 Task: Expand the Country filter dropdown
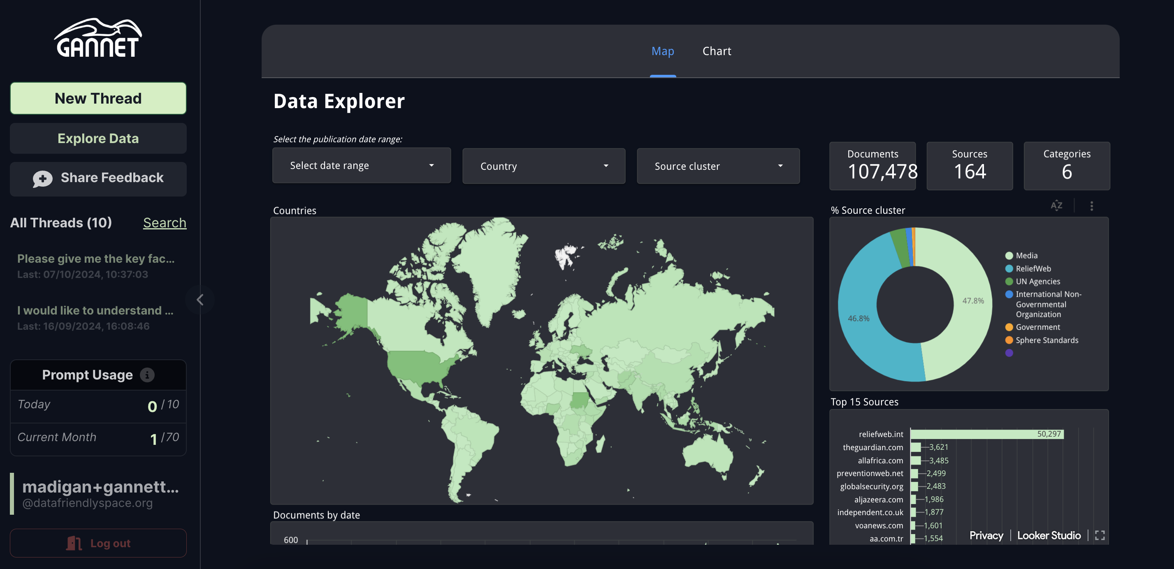(x=543, y=166)
